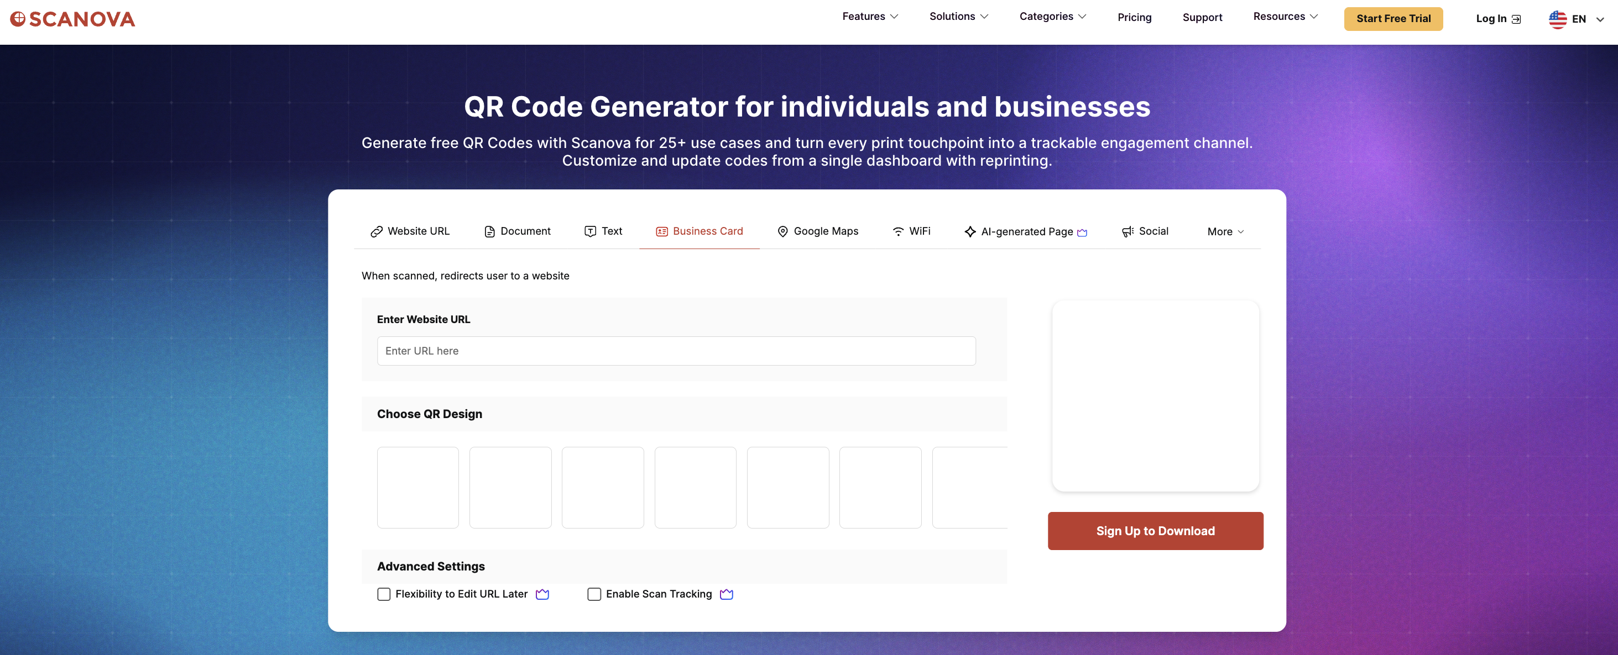Click the Document tab file icon
This screenshot has width=1618, height=655.
click(x=489, y=231)
